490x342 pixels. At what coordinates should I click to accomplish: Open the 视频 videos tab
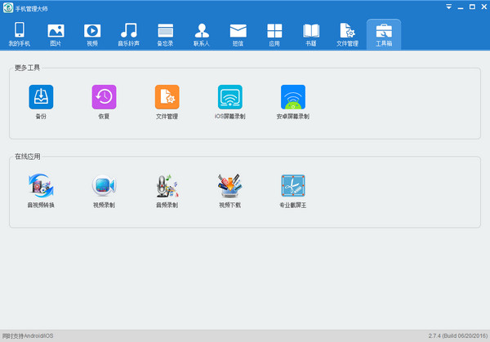tap(91, 34)
